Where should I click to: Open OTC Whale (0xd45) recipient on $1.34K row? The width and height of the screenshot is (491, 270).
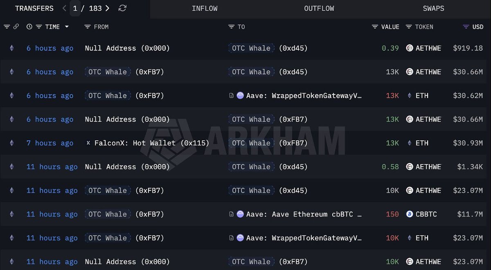268,167
